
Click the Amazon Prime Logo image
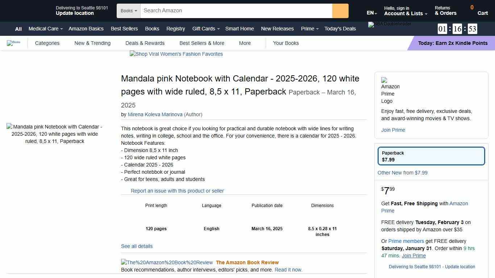[x=390, y=90]
